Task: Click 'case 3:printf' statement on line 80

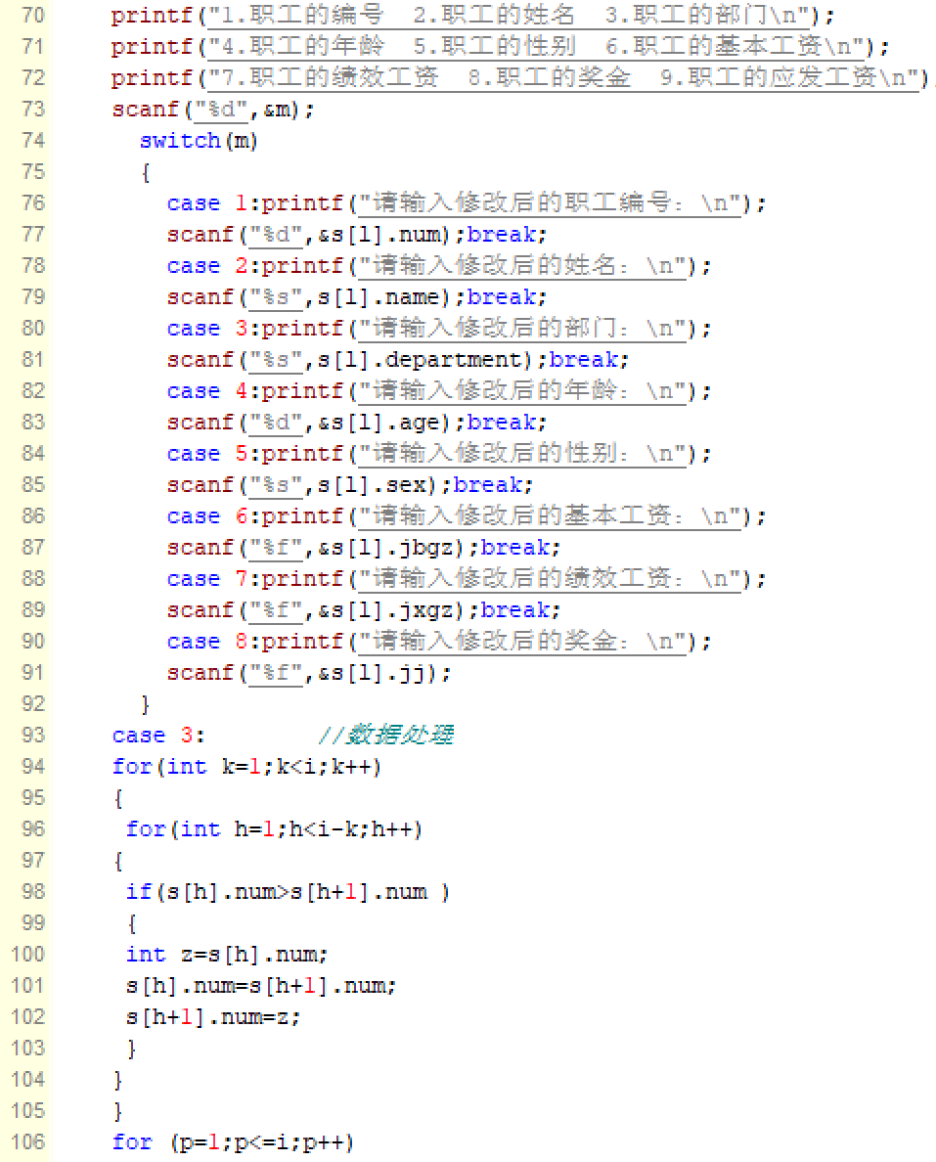Action: (439, 329)
